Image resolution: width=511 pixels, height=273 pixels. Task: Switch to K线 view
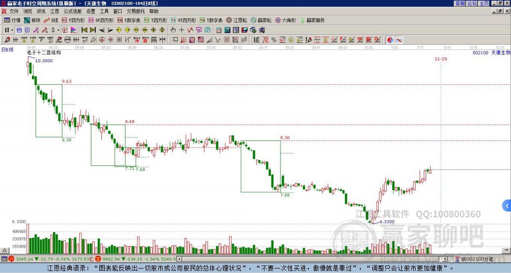coord(51,20)
